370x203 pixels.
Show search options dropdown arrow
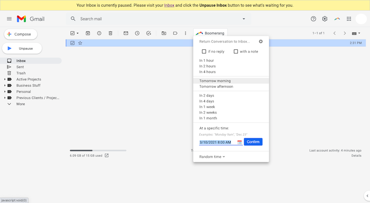click(244, 19)
